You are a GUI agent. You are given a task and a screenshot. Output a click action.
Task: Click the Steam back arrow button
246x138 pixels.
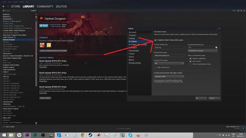[3, 7]
